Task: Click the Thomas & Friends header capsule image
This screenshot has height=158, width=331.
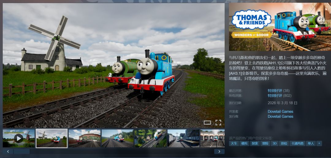Action: pyautogui.click(x=280, y=27)
